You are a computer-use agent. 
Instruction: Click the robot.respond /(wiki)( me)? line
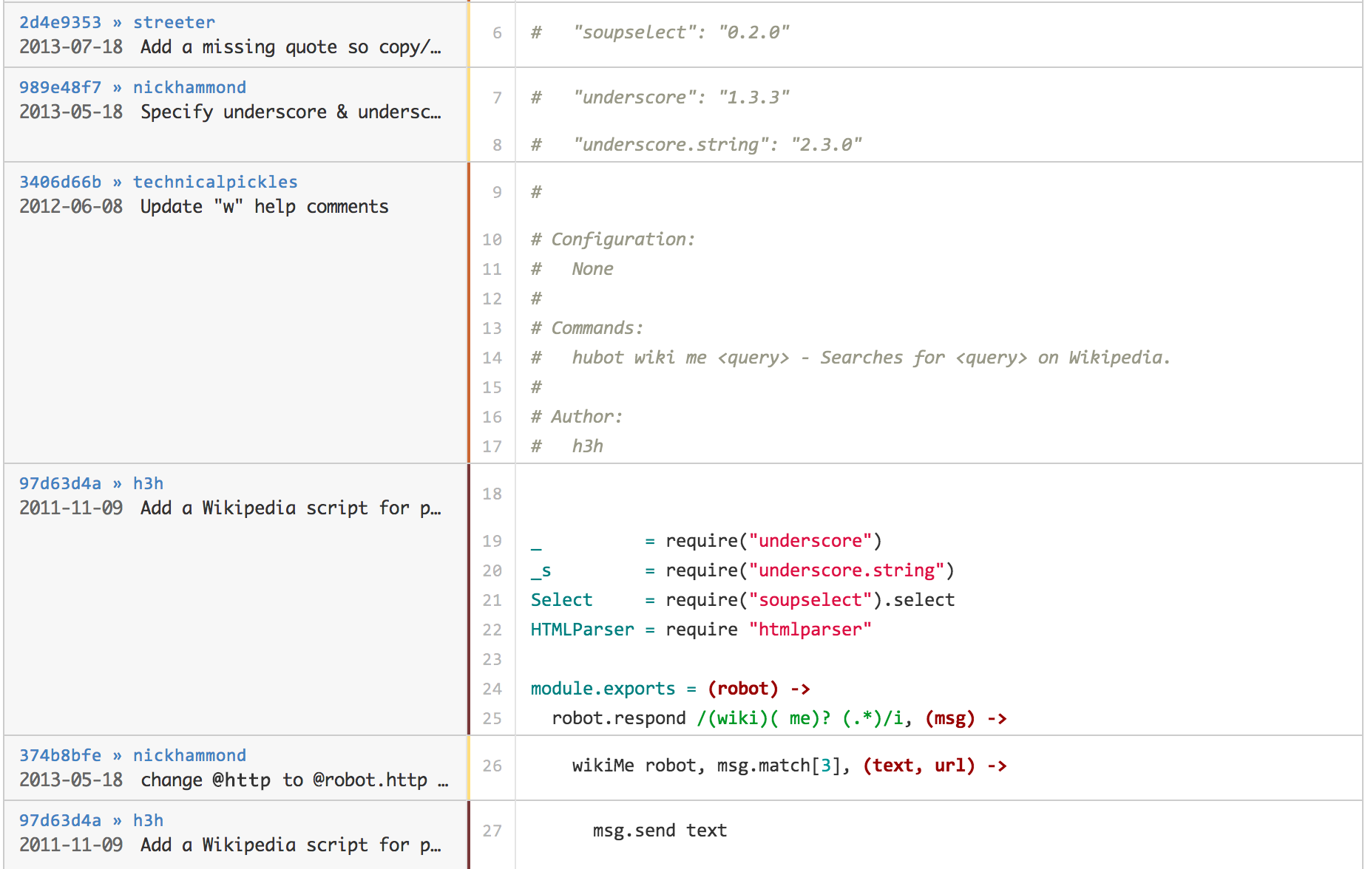point(779,718)
